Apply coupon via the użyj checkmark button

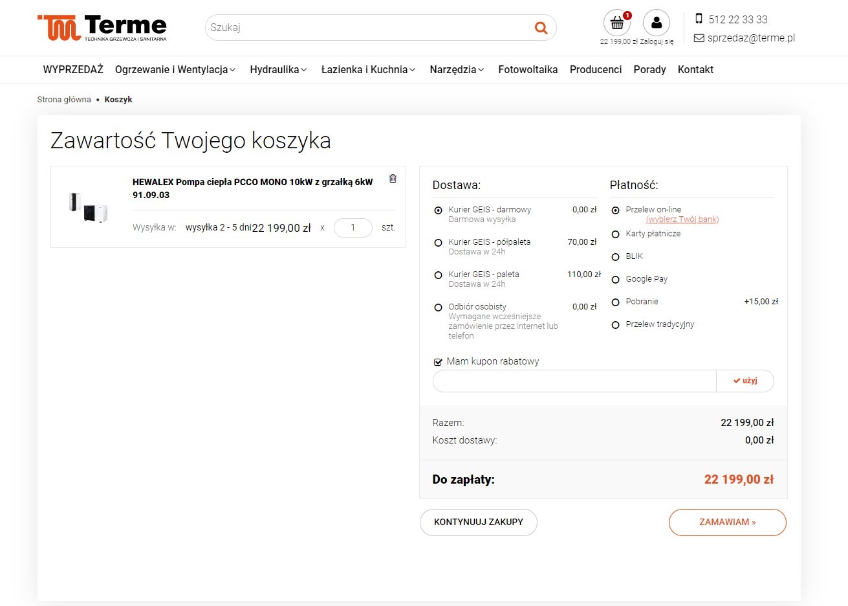click(745, 381)
